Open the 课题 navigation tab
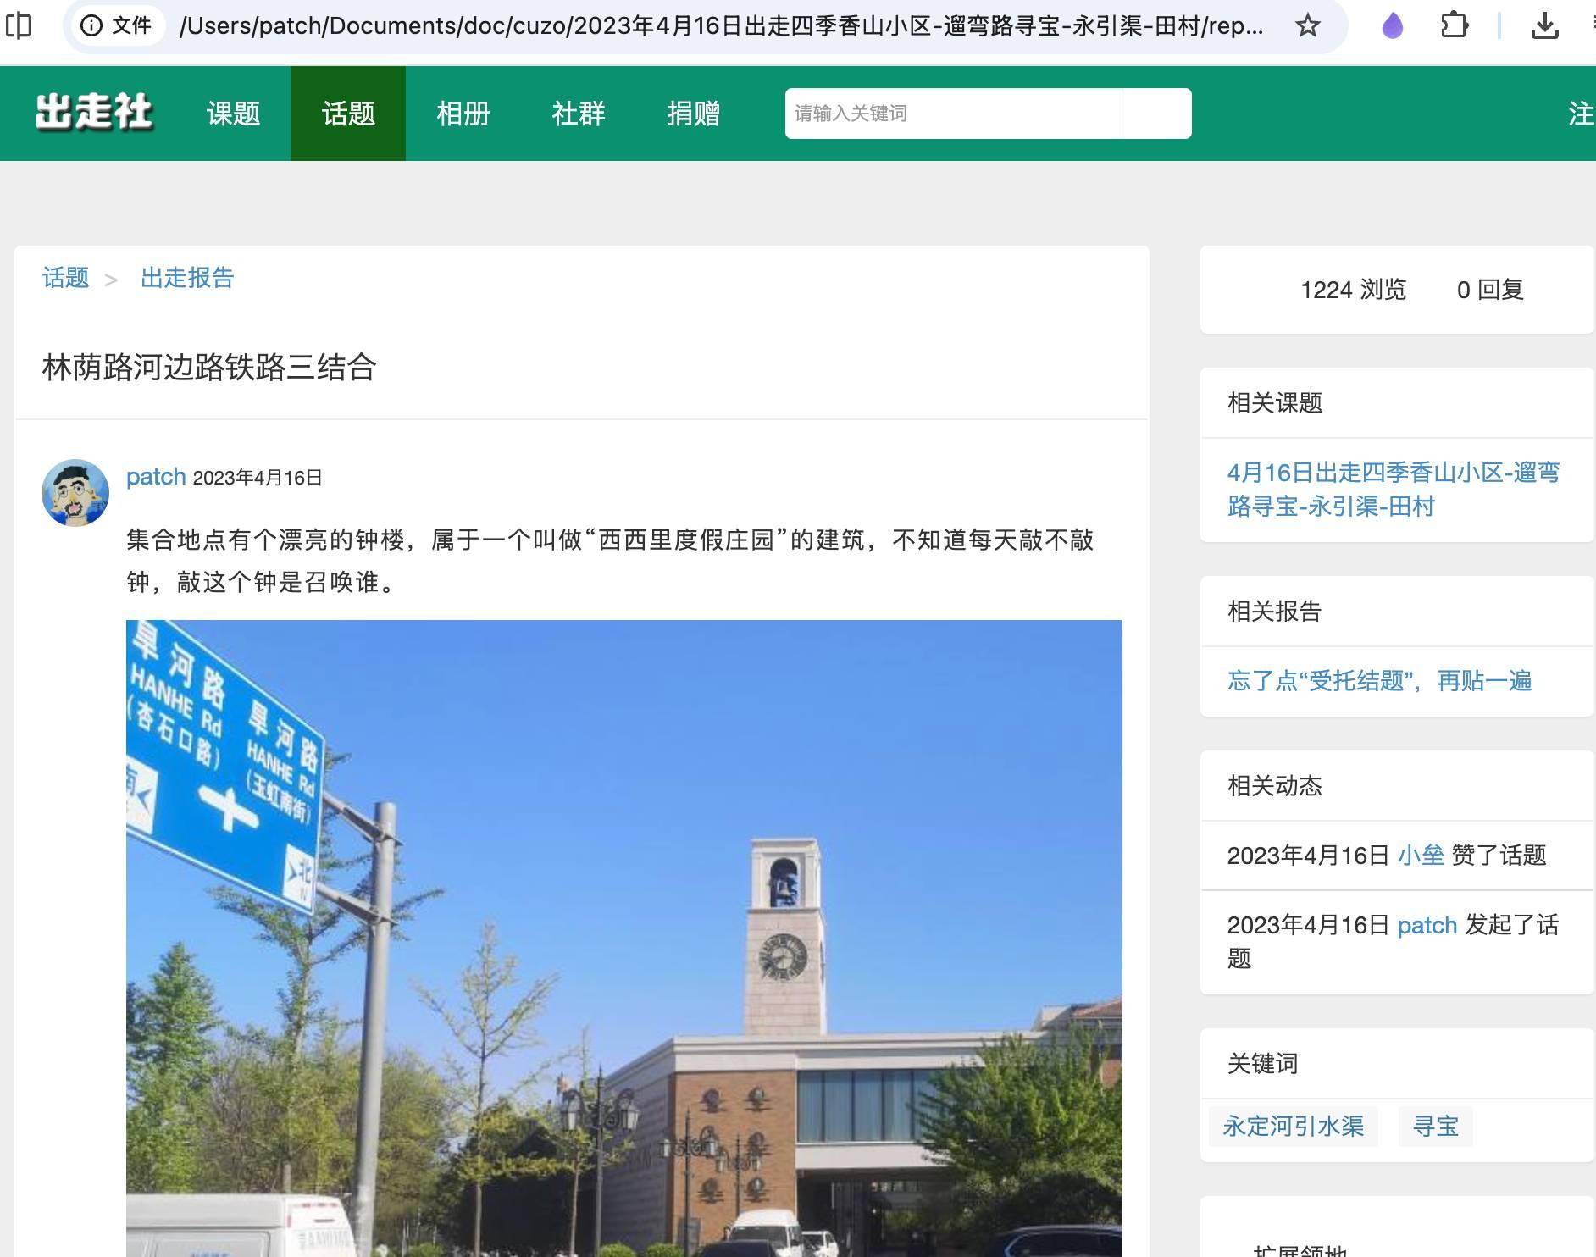 point(233,114)
